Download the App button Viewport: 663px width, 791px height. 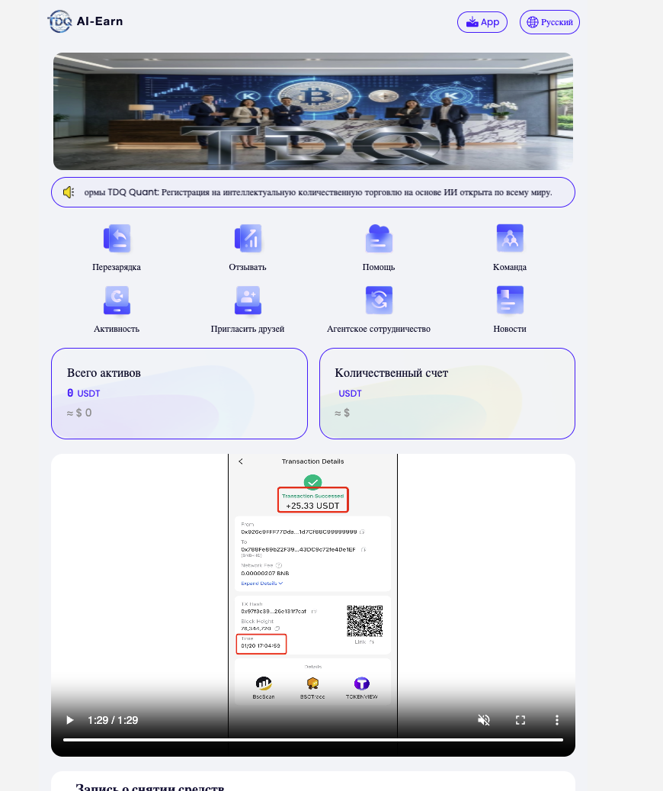click(x=482, y=22)
